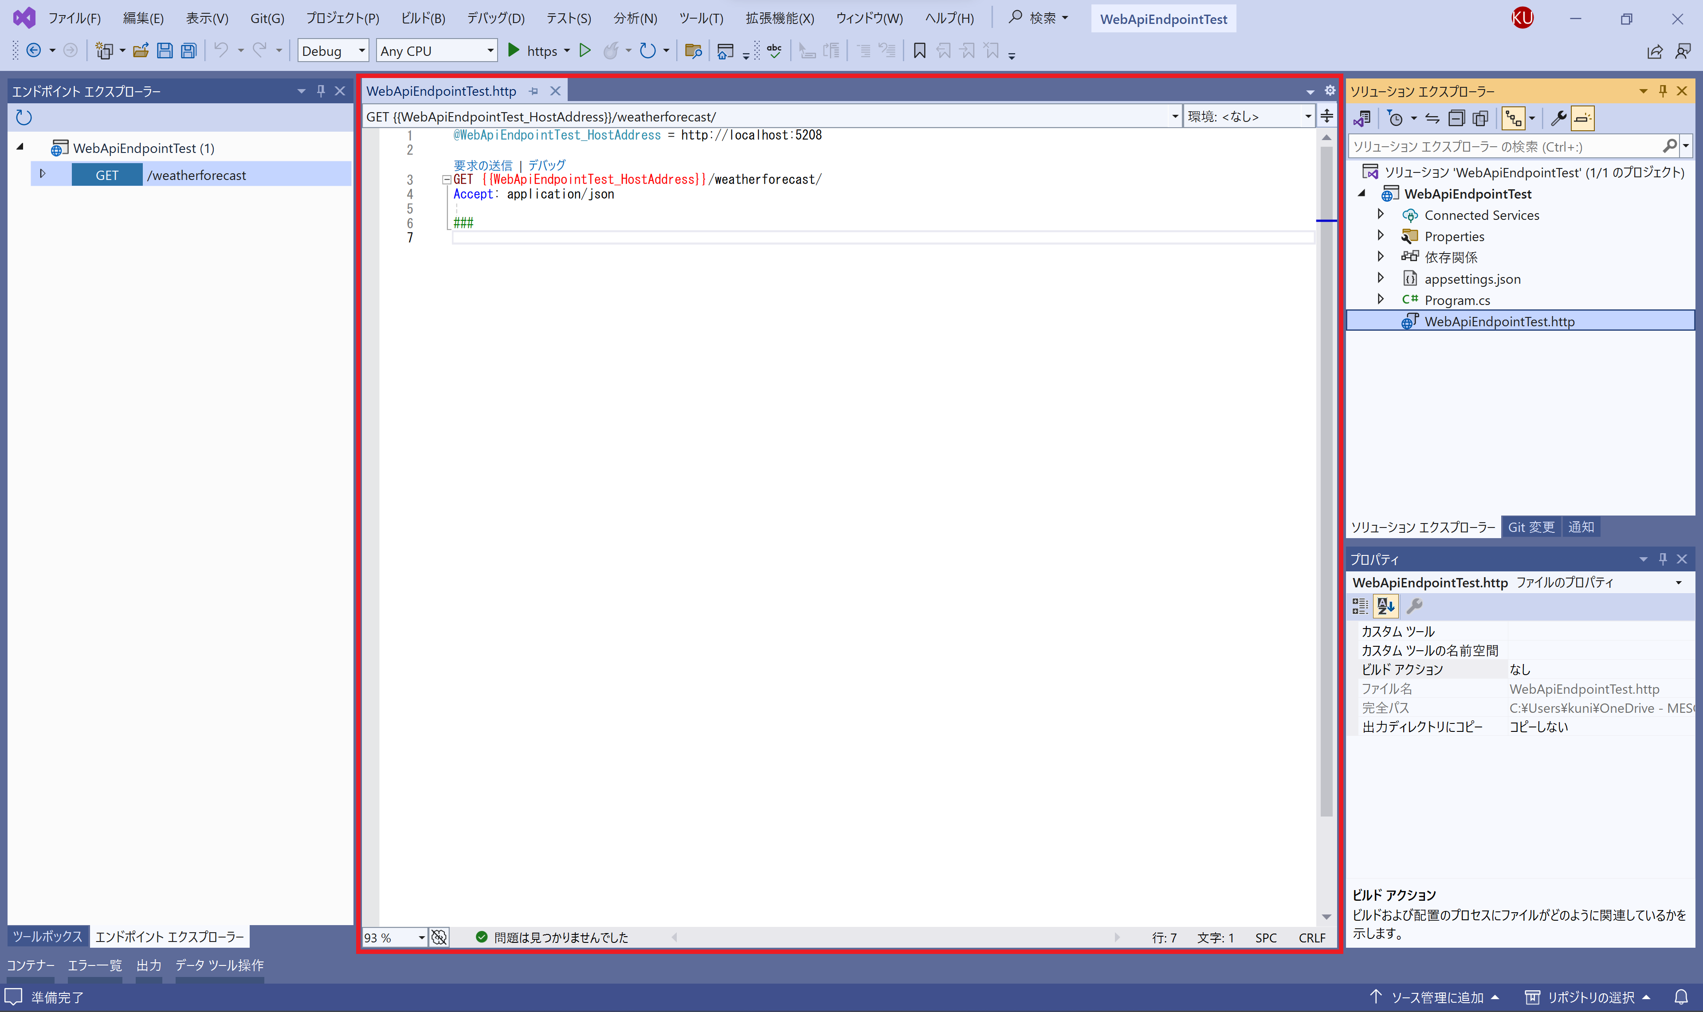Click the デバッグ link above the GET request
Screen dimensions: 1703x1012
(x=547, y=165)
